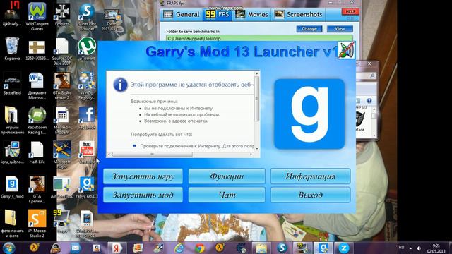Click the volume icon in system tray
This screenshot has height=254, width=452.
[x=419, y=248]
